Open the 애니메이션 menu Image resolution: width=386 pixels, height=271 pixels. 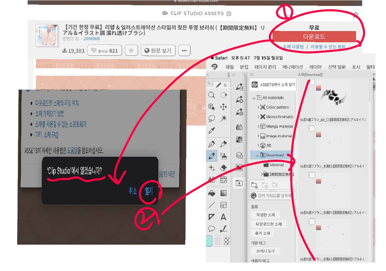pos(293,67)
